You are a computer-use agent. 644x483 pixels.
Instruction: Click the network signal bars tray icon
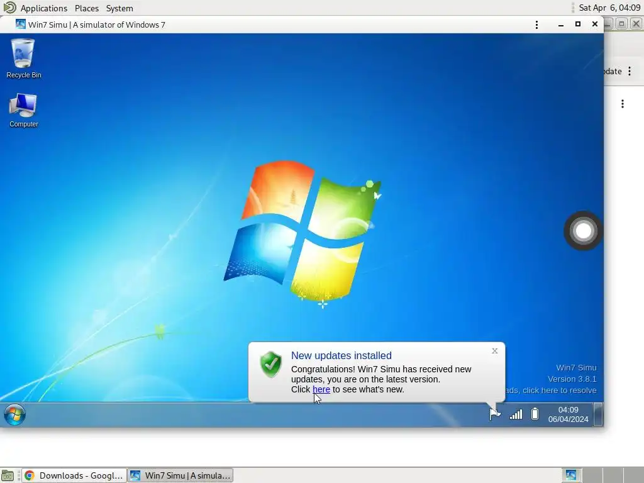click(x=516, y=414)
